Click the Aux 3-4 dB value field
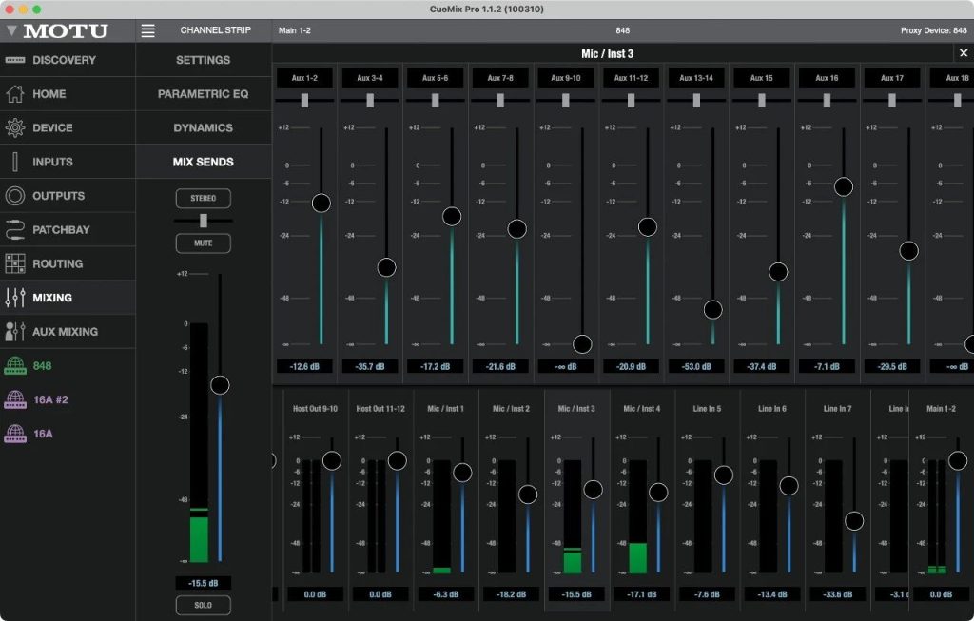Image resolution: width=974 pixels, height=621 pixels. pyautogui.click(x=369, y=366)
